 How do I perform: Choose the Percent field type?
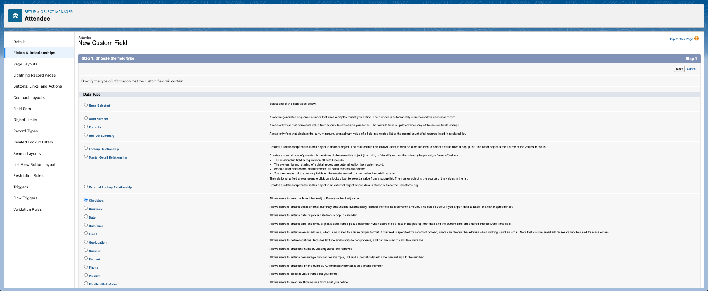pos(86,259)
